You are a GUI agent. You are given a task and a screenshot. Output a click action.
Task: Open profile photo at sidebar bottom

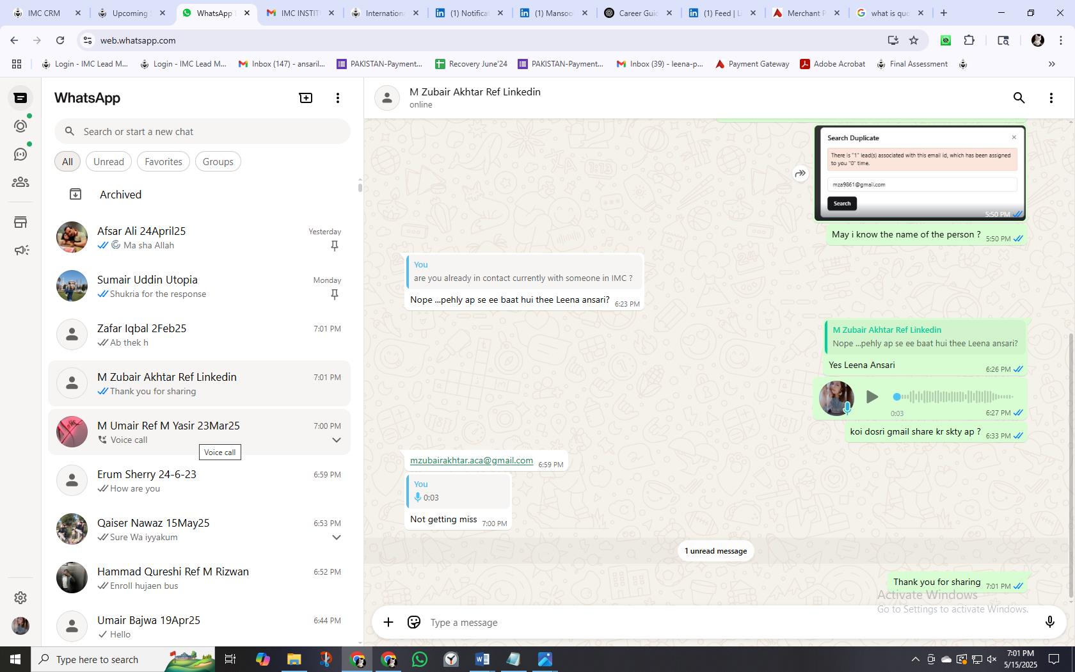tap(20, 626)
